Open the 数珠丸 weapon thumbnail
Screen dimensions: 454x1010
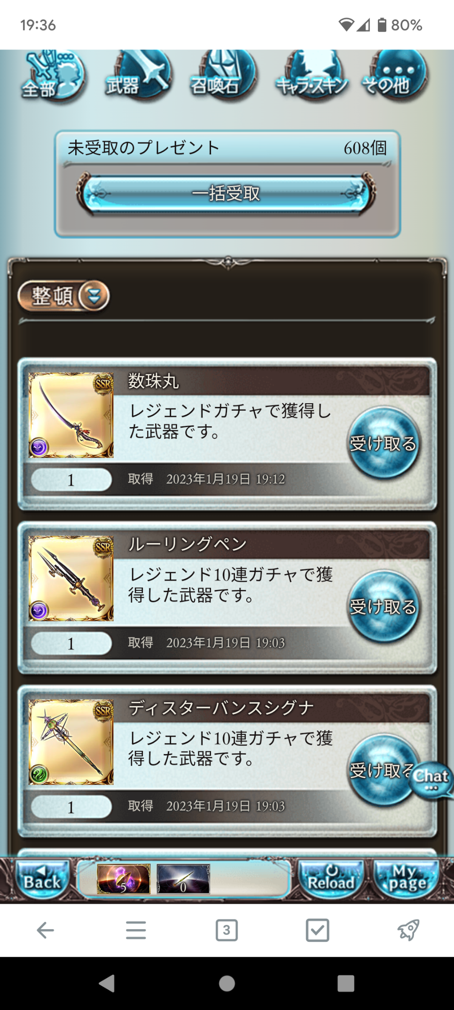(71, 415)
